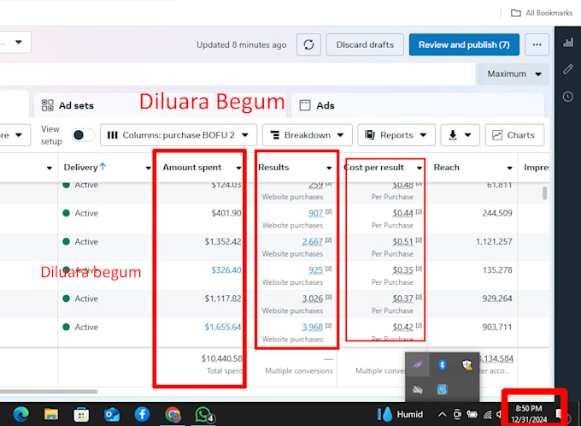Click the Discard drafts button
Image resolution: width=581 pixels, height=426 pixels.
coord(365,44)
